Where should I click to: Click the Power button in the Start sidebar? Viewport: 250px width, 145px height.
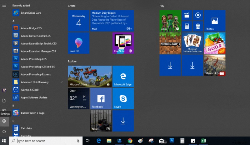tap(4, 131)
